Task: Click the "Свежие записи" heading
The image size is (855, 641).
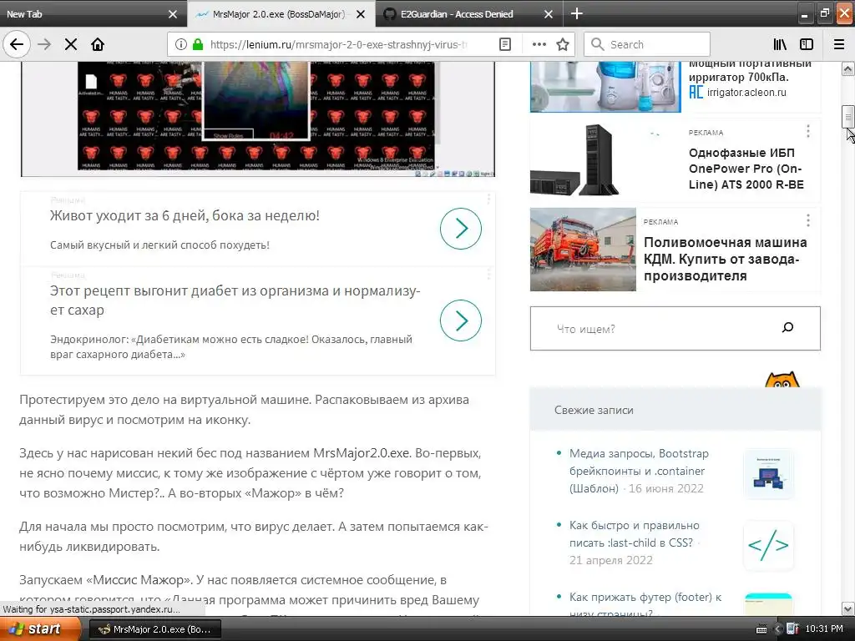Action: click(594, 410)
